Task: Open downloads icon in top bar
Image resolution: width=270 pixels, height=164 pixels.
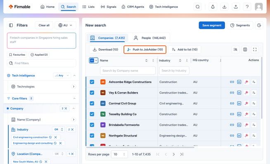Action: [x=224, y=7]
